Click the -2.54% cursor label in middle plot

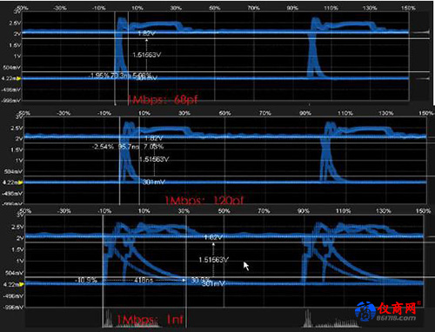[x=103, y=147]
